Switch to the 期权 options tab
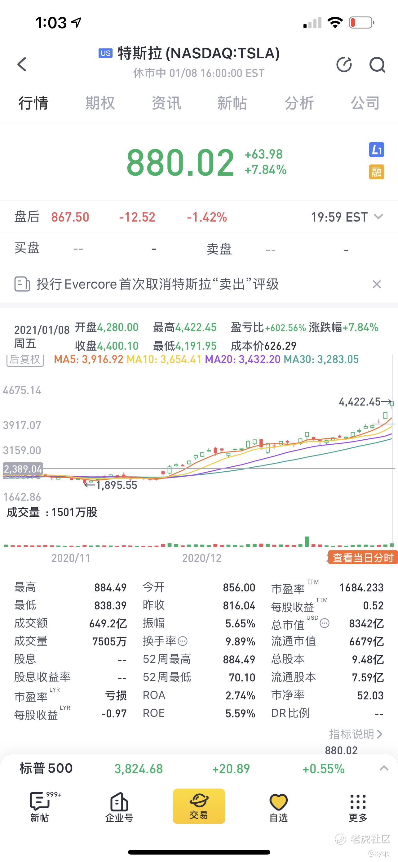 [x=100, y=103]
